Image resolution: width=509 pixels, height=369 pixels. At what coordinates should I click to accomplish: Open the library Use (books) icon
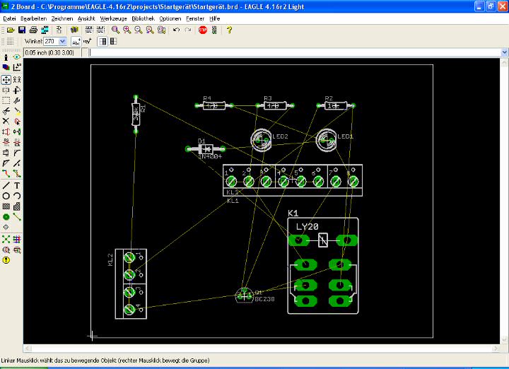point(75,30)
